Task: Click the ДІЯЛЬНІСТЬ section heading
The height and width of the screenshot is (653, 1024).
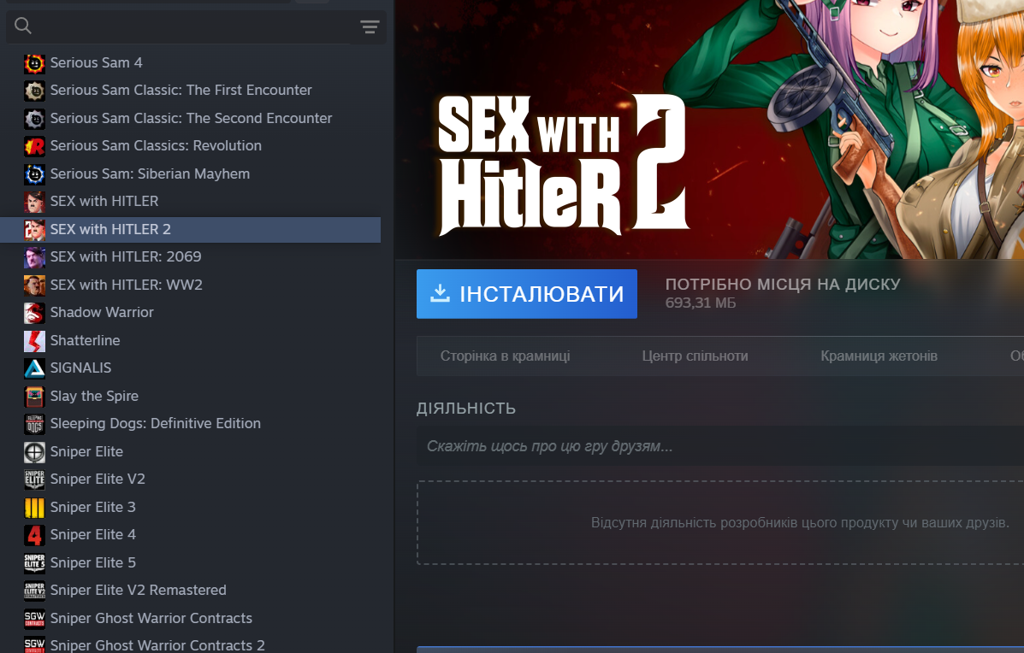Action: coord(466,409)
